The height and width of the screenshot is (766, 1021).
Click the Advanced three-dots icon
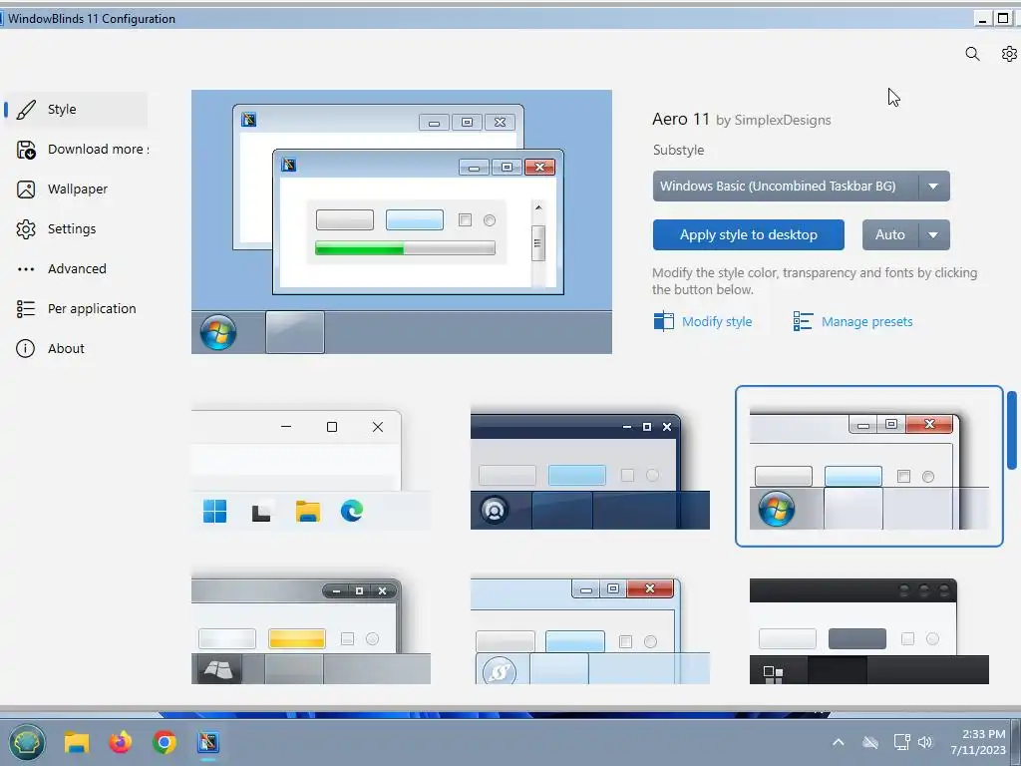coord(26,269)
